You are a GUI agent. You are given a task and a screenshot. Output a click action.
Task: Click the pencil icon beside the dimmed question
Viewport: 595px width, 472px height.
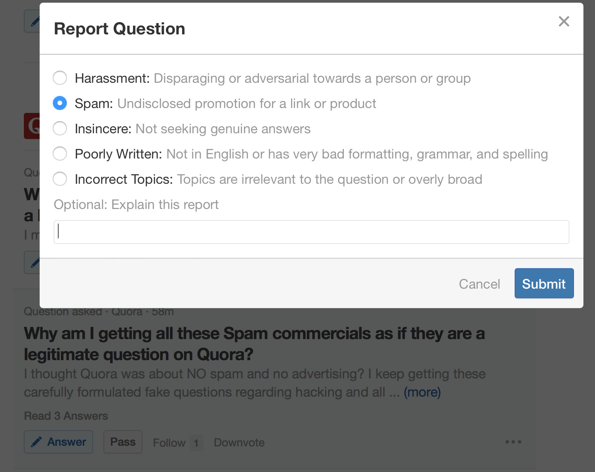click(34, 262)
